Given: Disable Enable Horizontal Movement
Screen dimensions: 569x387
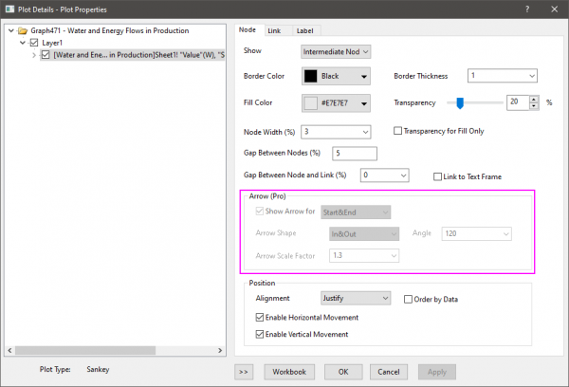Looking at the screenshot, I should point(261,317).
